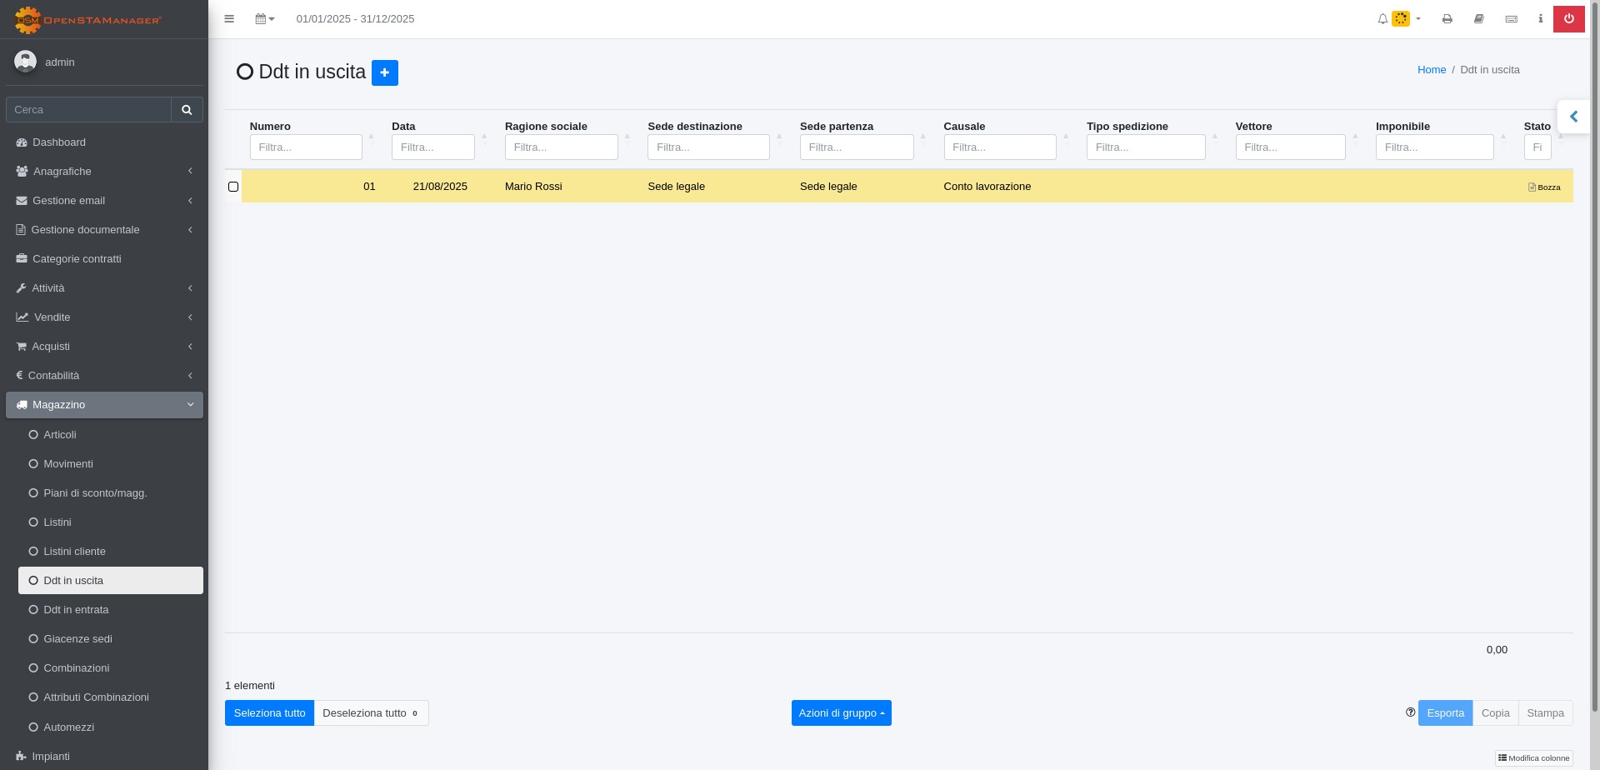Image resolution: width=1600 pixels, height=770 pixels.
Task: Collapse the Magazzino sidebar menu
Action: pos(104,405)
